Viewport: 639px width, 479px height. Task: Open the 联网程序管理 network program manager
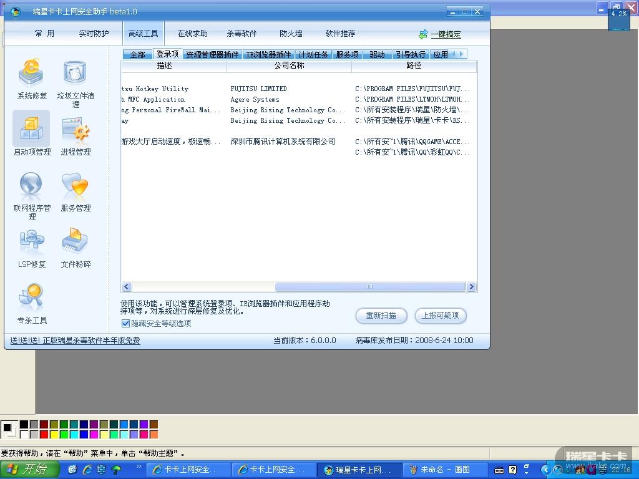pos(32,195)
